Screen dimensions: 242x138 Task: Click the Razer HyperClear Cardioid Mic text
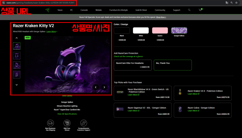(x=67, y=110)
